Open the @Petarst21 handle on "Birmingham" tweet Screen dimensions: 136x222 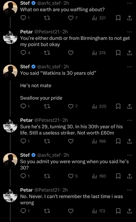[47, 32]
